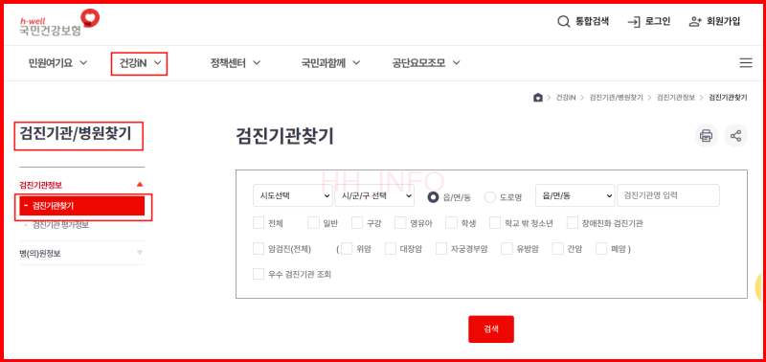
Task: Click the 로그인 link
Action: point(649,21)
